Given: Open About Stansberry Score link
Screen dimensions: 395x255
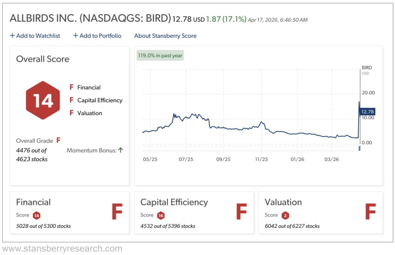Looking at the screenshot, I should coord(165,36).
